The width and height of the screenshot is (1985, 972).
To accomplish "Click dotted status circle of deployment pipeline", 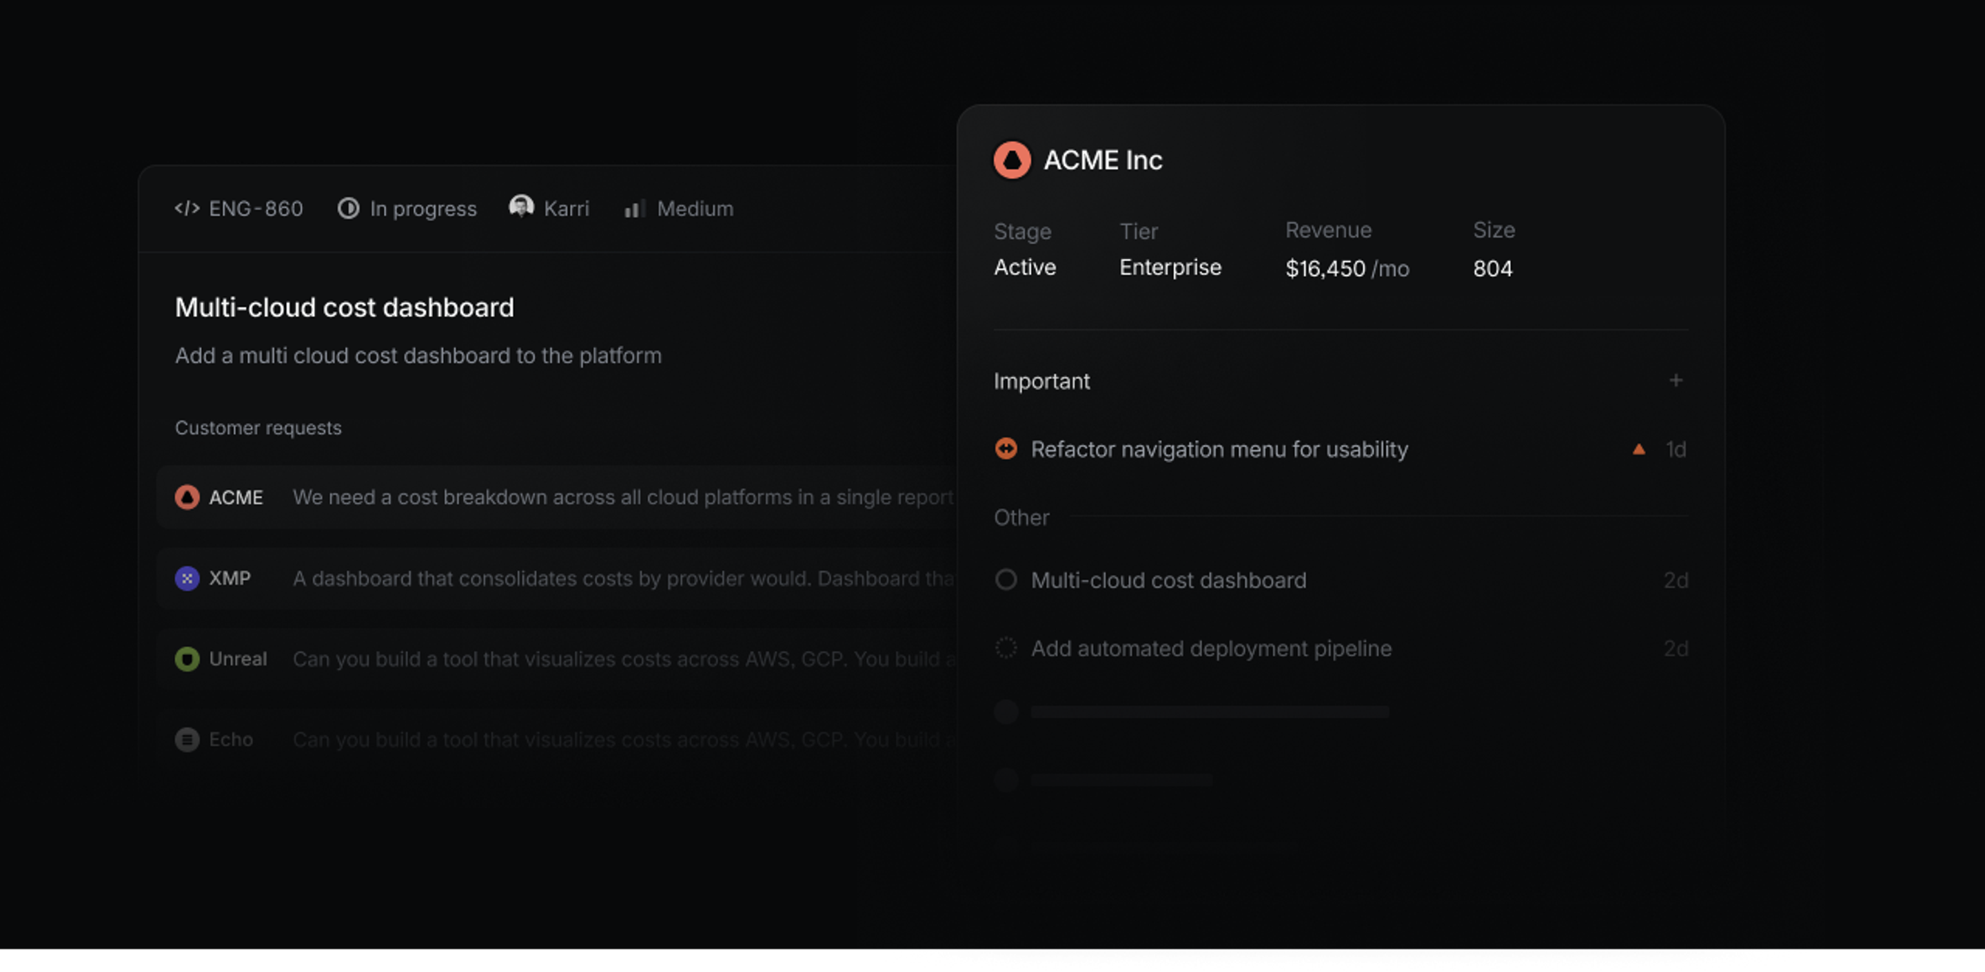I will click(x=1006, y=648).
